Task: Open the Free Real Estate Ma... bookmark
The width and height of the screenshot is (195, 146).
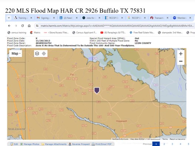Action: (142, 33)
